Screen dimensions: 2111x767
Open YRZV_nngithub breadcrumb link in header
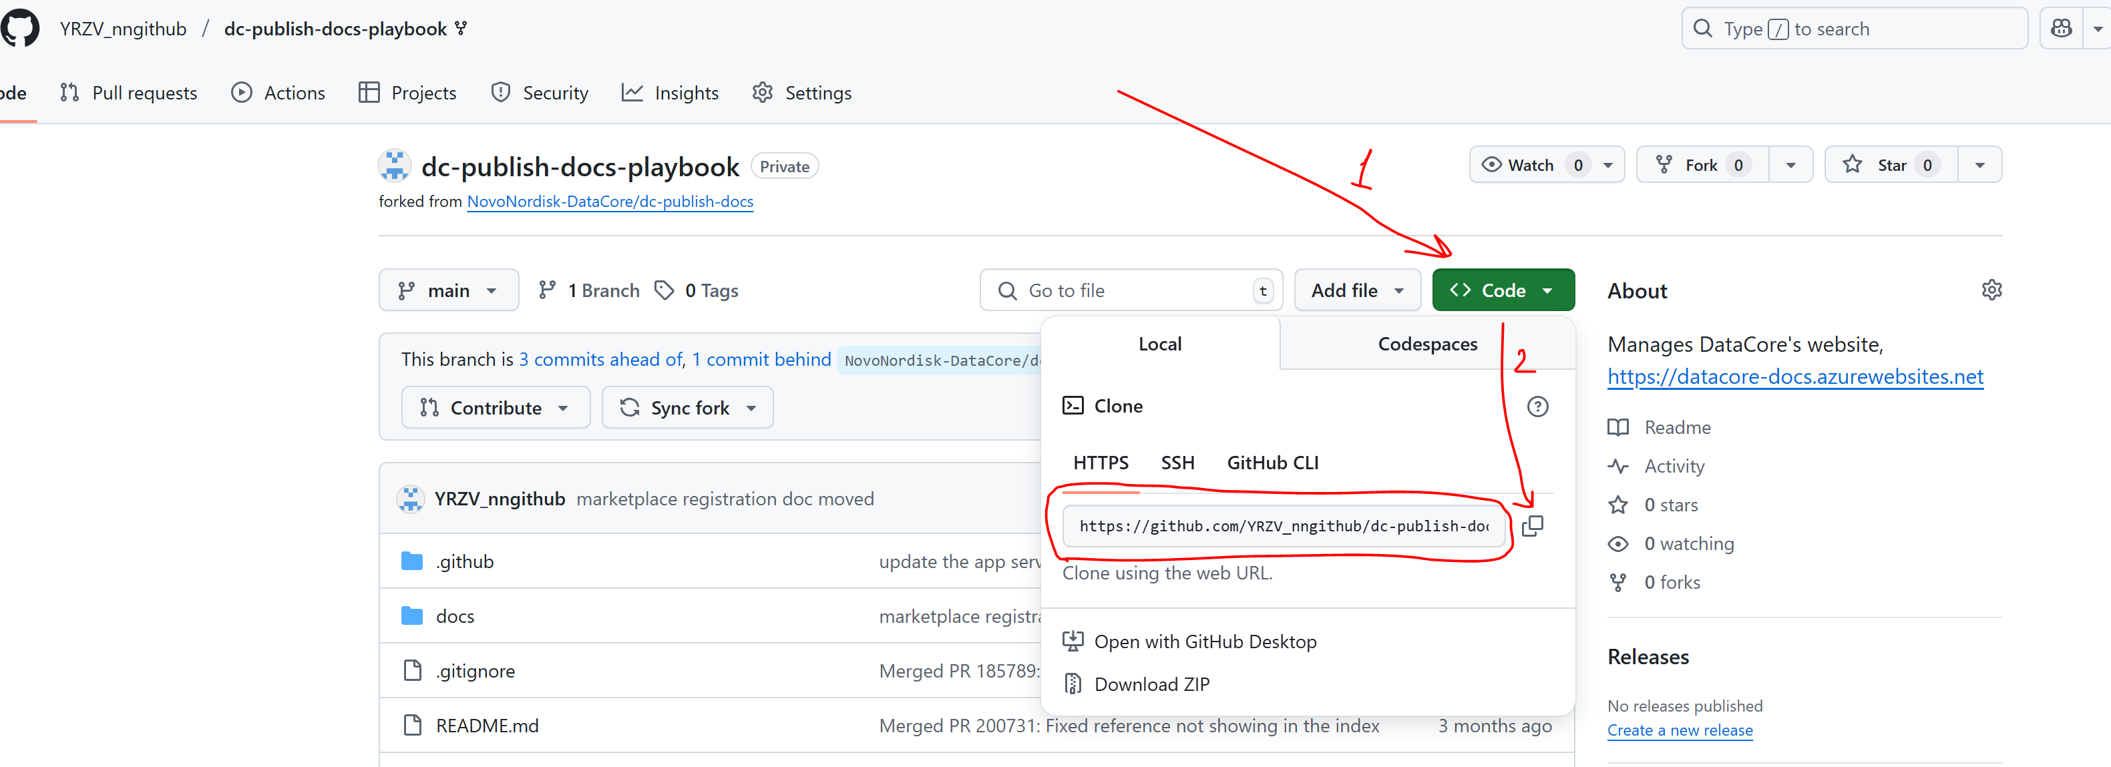coord(123,29)
